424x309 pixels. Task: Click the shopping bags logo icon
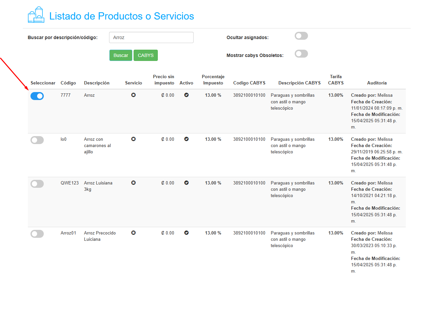36,15
